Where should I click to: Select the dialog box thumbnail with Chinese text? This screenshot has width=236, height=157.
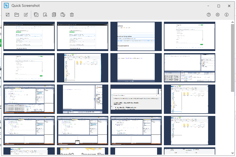click(x=136, y=99)
